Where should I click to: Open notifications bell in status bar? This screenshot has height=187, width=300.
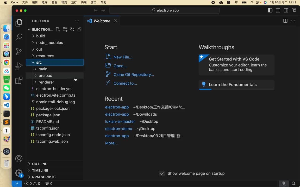click(x=293, y=184)
